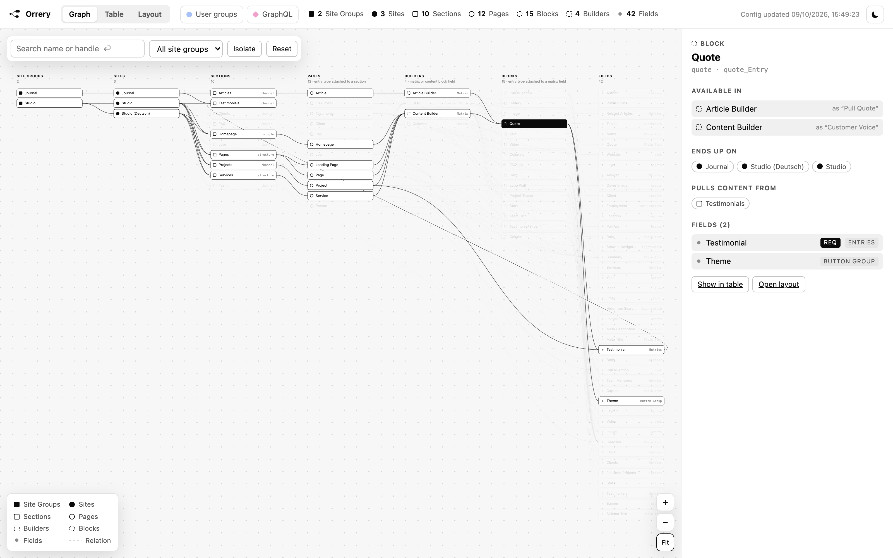The height and width of the screenshot is (558, 893).
Task: Open Content Builder row in Available In
Action: (x=787, y=127)
